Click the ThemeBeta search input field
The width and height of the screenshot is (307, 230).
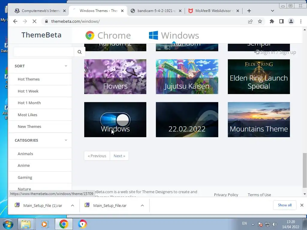[43, 52]
